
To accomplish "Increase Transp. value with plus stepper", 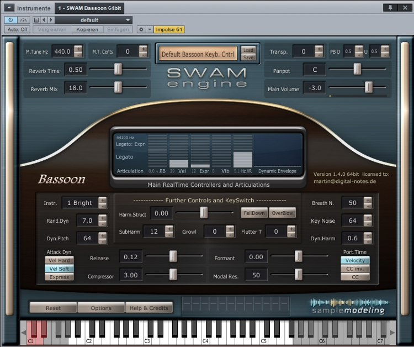I will click(x=319, y=49).
